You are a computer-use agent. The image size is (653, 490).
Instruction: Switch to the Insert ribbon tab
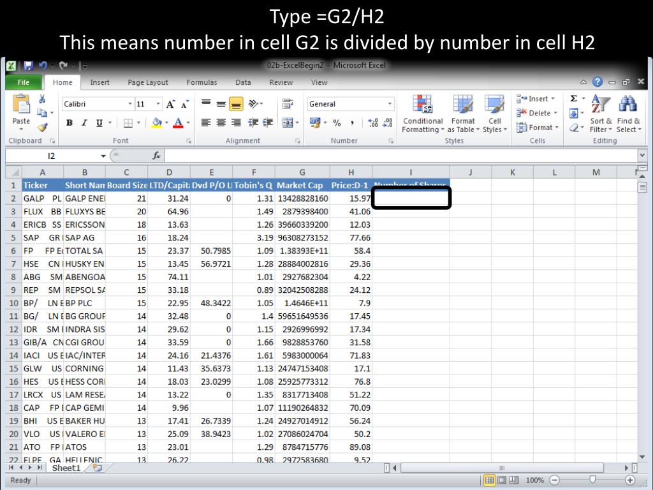coord(100,82)
